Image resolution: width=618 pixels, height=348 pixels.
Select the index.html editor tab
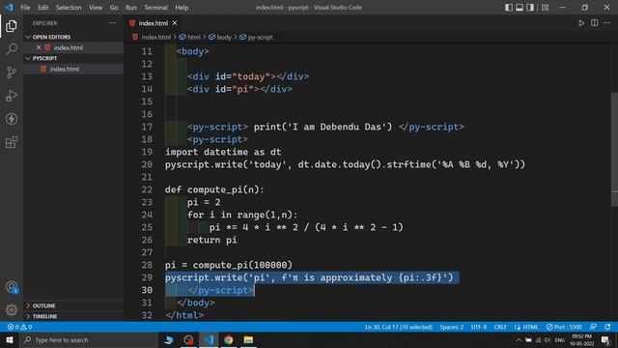point(154,23)
